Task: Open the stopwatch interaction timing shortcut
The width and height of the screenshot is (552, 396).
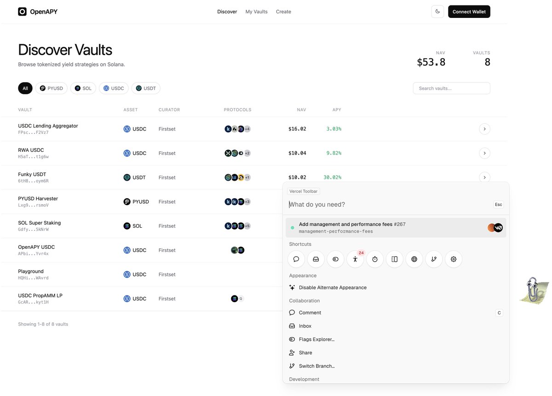Action: click(375, 259)
